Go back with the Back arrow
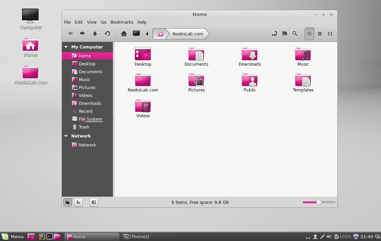 tap(70, 34)
